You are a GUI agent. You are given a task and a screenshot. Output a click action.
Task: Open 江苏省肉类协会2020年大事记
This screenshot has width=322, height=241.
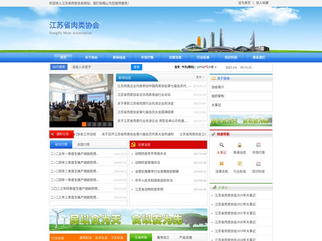point(235,222)
